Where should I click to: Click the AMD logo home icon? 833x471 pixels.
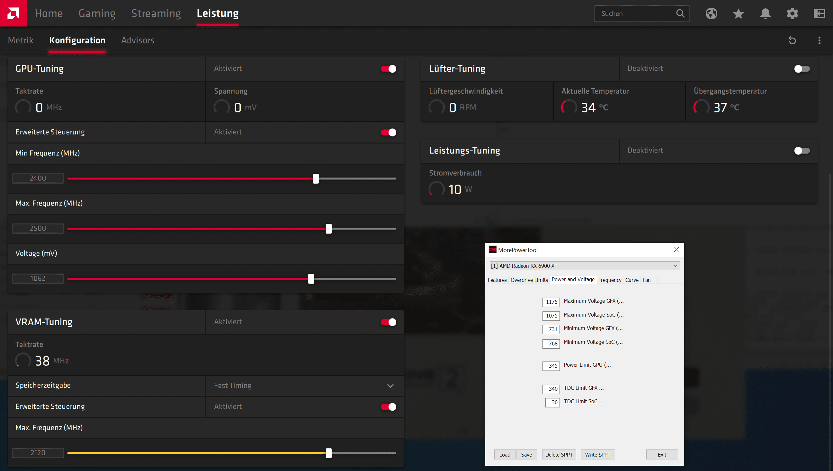[13, 13]
